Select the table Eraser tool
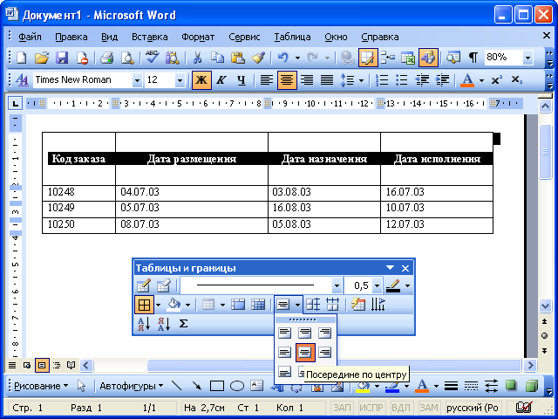Image resolution: width=558 pixels, height=419 pixels. coord(164,285)
